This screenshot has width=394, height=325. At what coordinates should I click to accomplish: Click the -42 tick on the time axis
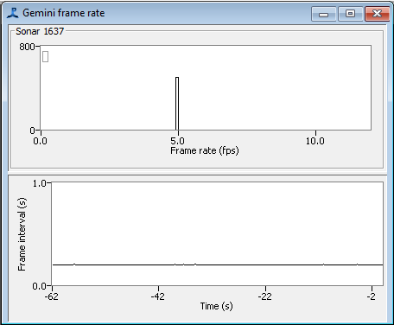[158, 296]
